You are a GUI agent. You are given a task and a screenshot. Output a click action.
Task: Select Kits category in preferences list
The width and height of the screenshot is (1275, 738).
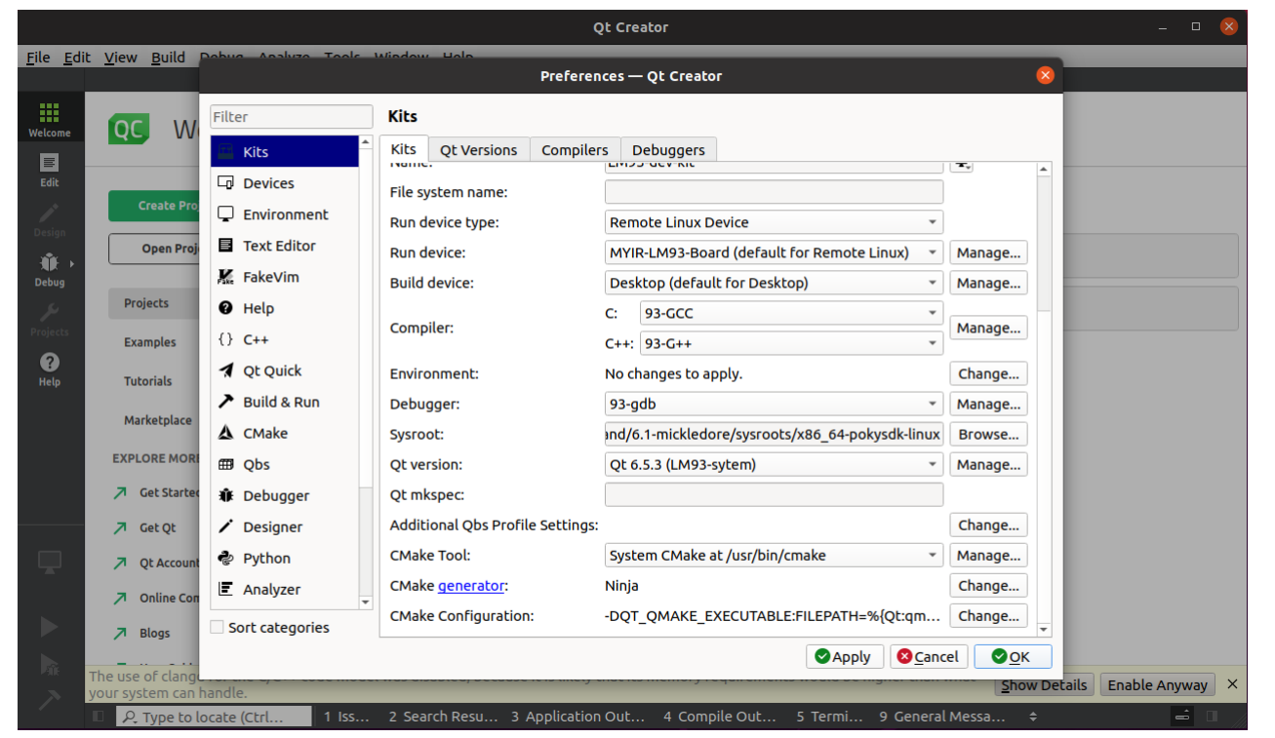[285, 152]
